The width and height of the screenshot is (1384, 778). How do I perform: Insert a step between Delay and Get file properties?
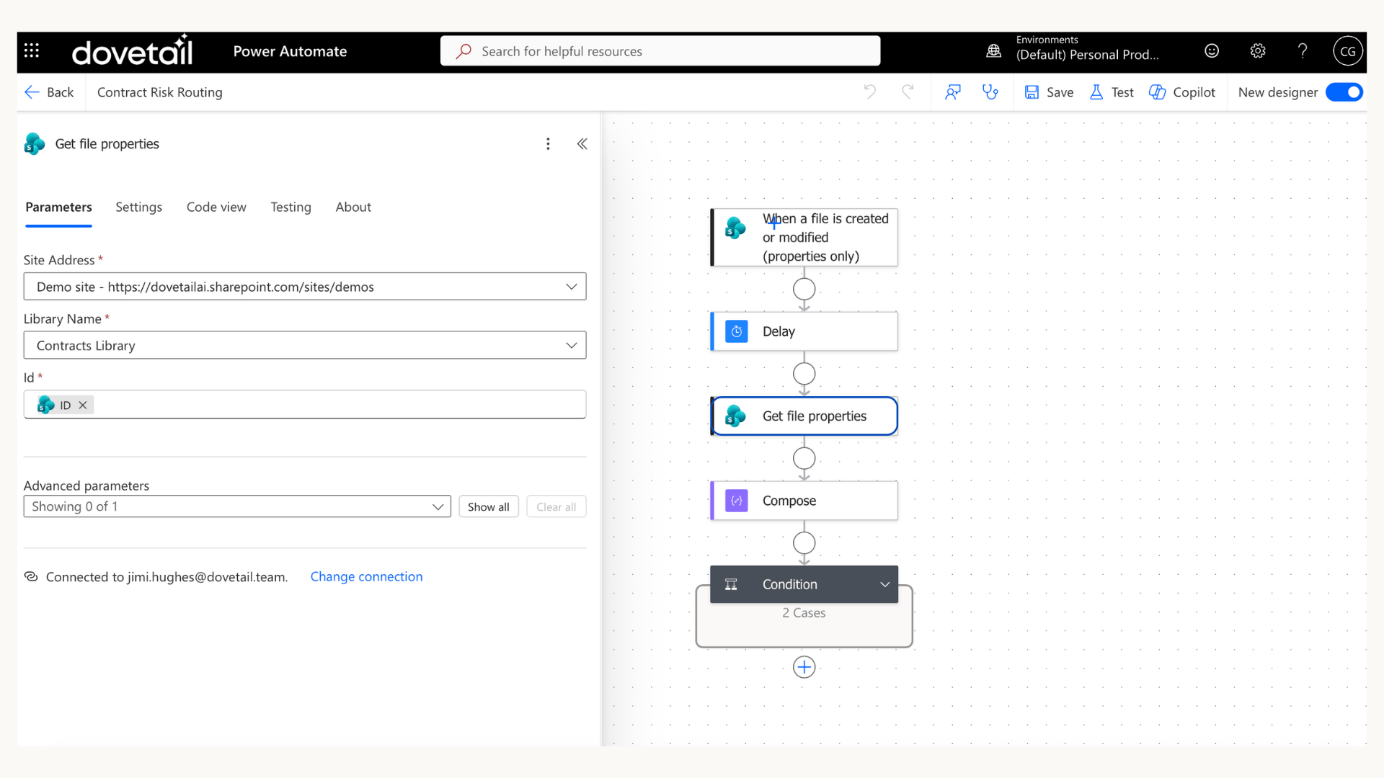pos(804,374)
